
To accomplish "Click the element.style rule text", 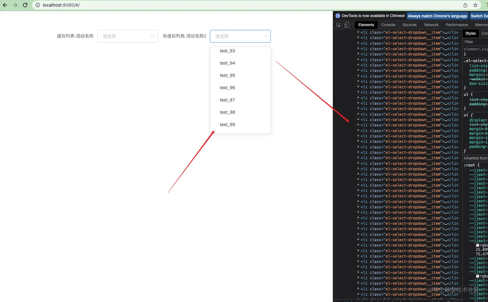I will tap(476, 49).
